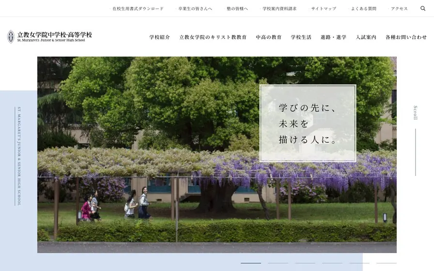Open the search magnifier icon
The width and height of the screenshot is (434, 271).
tap(423, 8)
